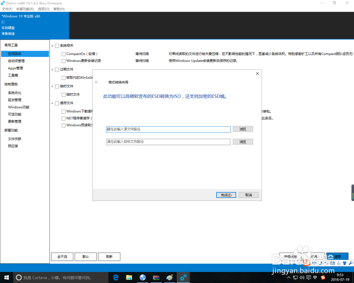Open File Explorer from the taskbar
354x283 pixels.
tap(129, 277)
